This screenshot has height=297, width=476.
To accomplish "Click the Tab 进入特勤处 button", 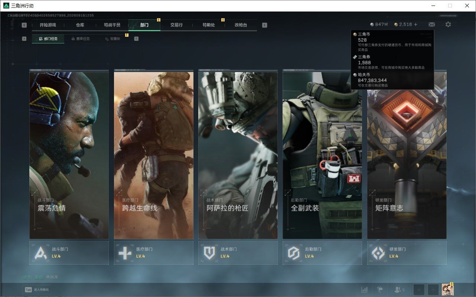I will pos(36,290).
